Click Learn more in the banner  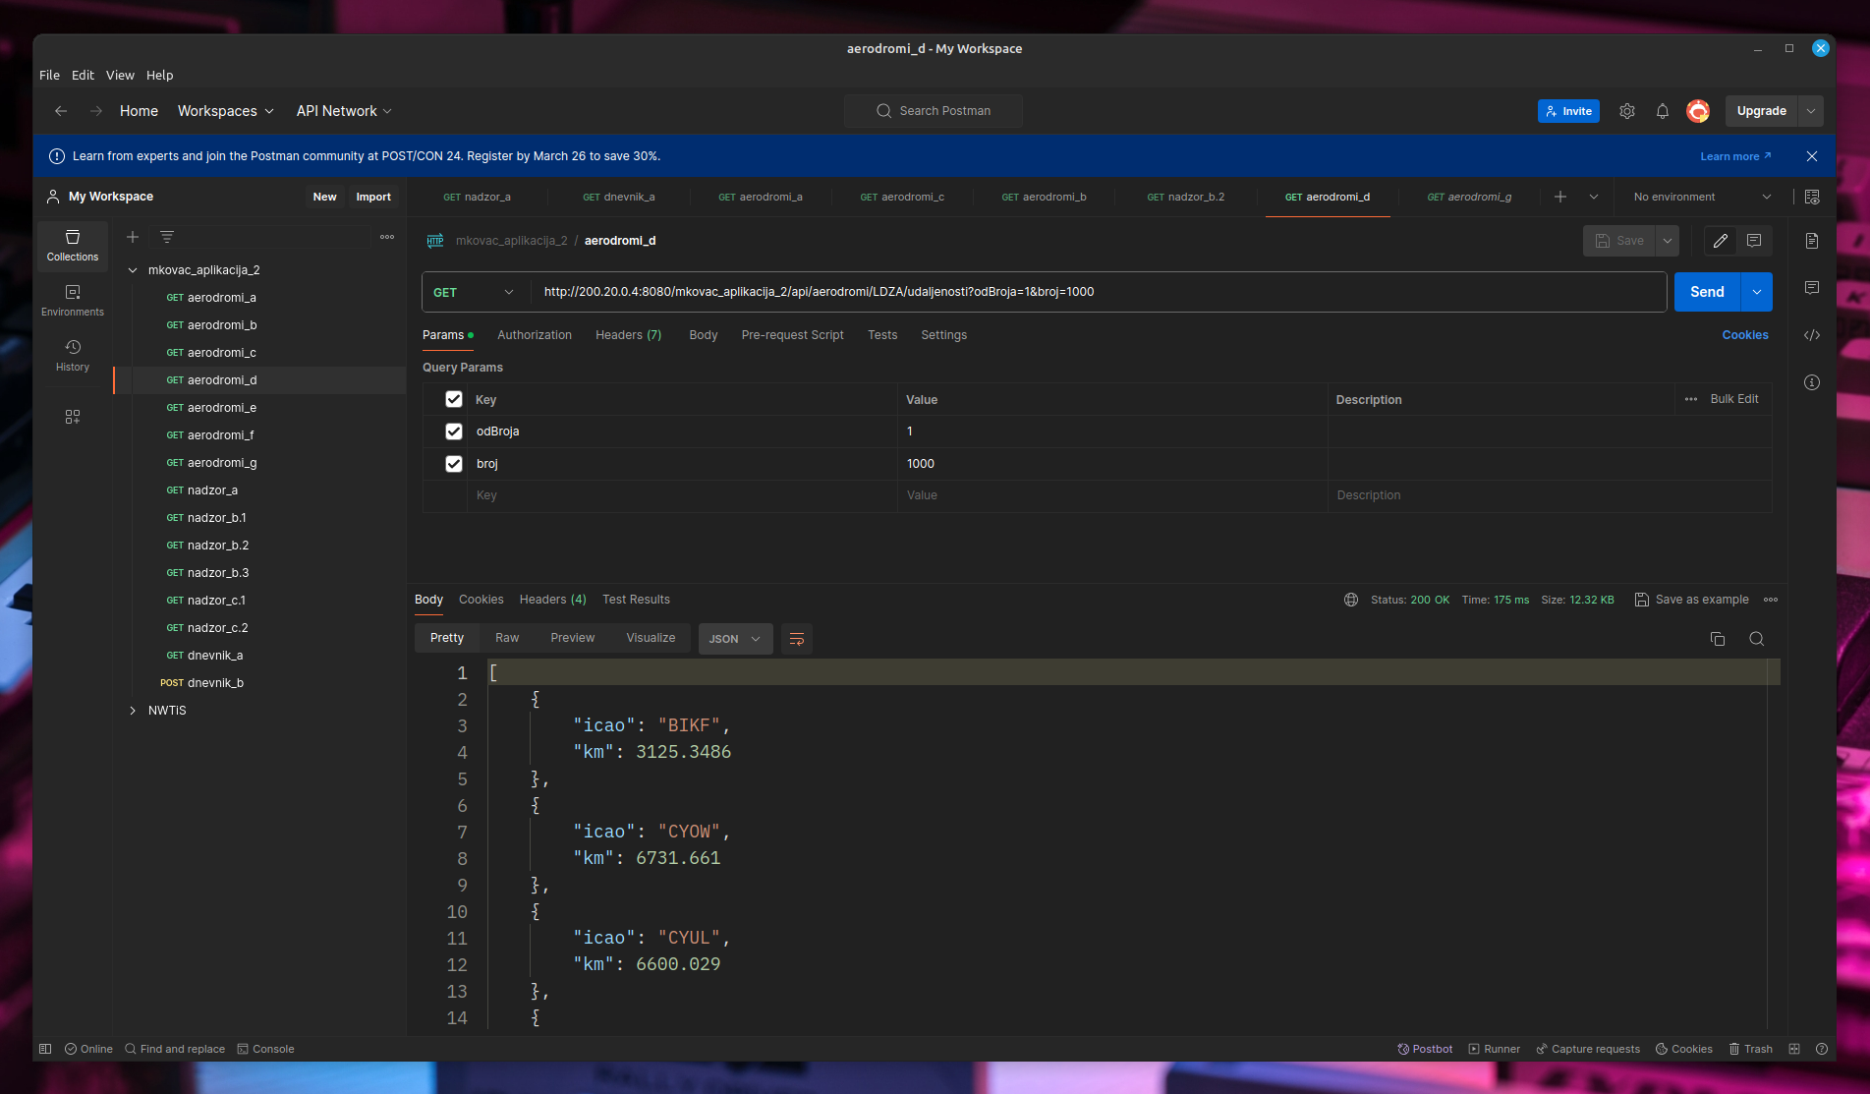[x=1735, y=156]
